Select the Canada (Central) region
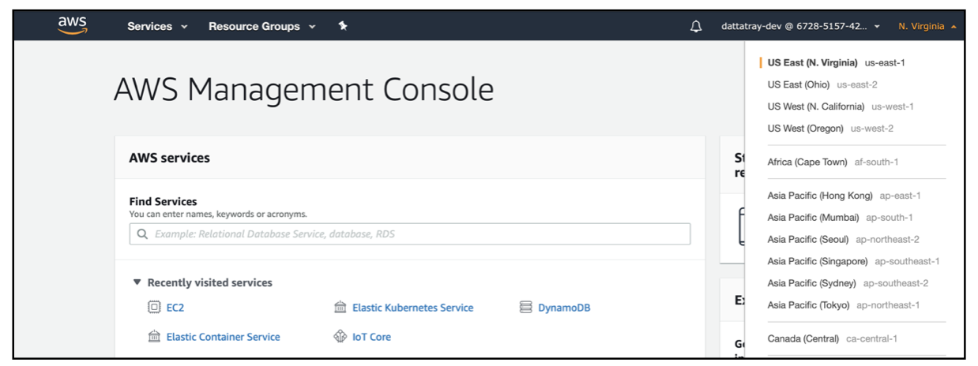This screenshot has height=366, width=978. [x=832, y=339]
